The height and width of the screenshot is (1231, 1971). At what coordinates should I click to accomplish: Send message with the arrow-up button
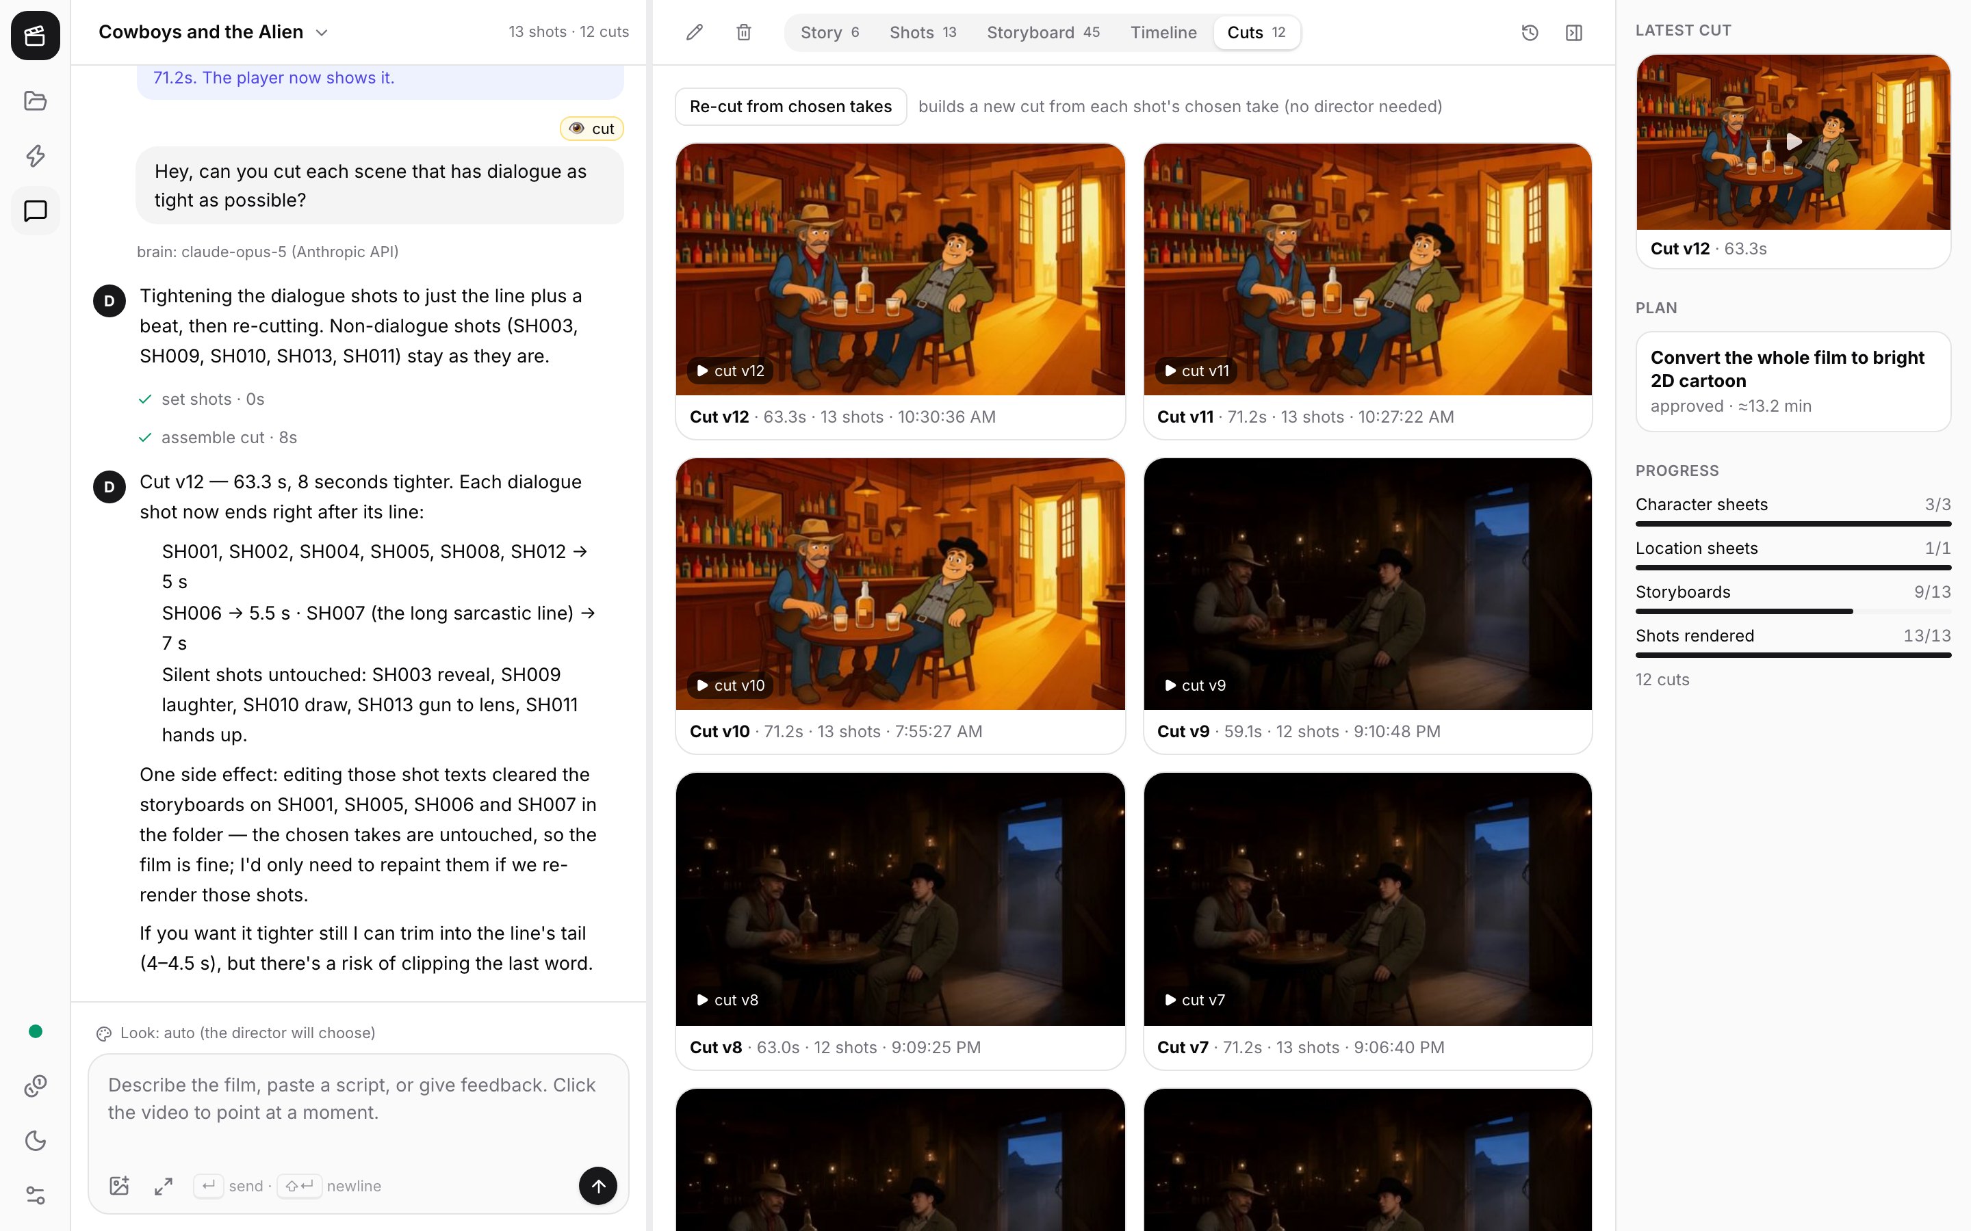click(598, 1185)
